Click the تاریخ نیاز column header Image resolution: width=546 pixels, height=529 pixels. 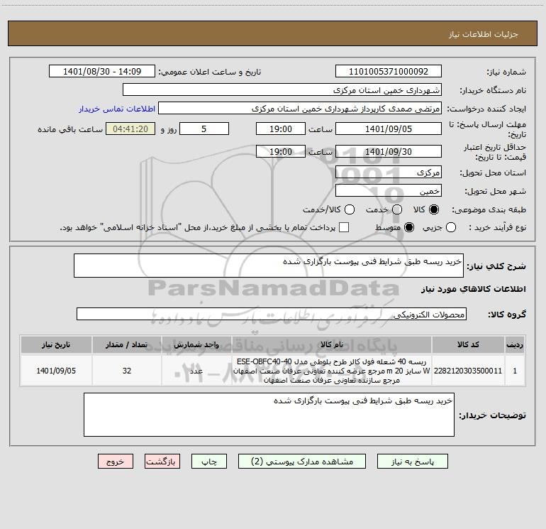pyautogui.click(x=56, y=344)
